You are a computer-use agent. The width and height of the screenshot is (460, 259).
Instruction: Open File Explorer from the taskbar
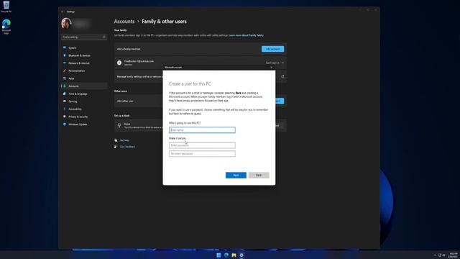click(x=234, y=255)
